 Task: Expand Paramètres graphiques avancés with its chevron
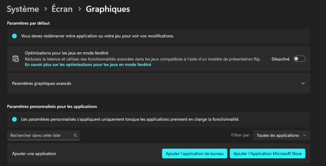(x=303, y=83)
